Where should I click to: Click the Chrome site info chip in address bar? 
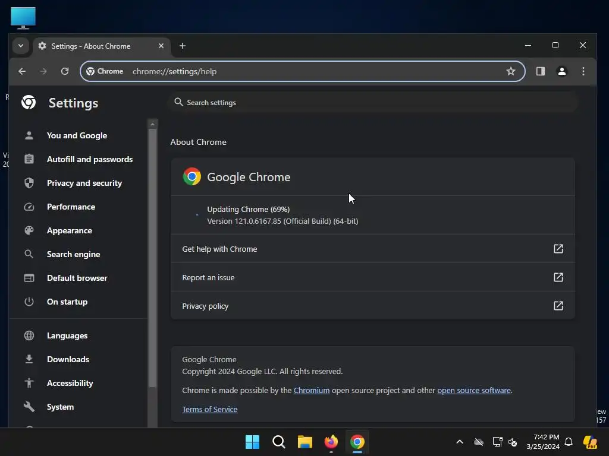(105, 71)
